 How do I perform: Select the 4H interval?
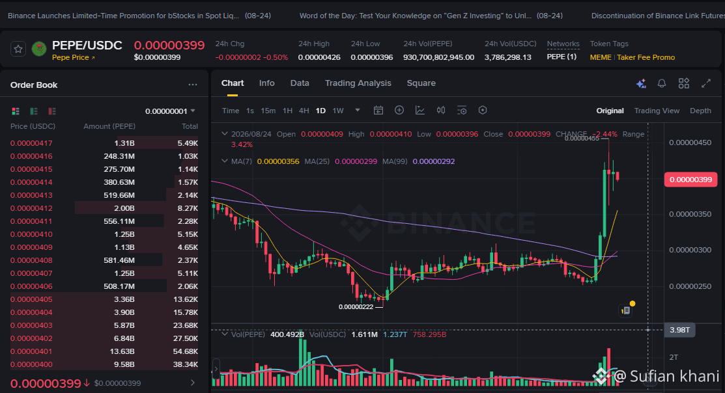point(304,111)
